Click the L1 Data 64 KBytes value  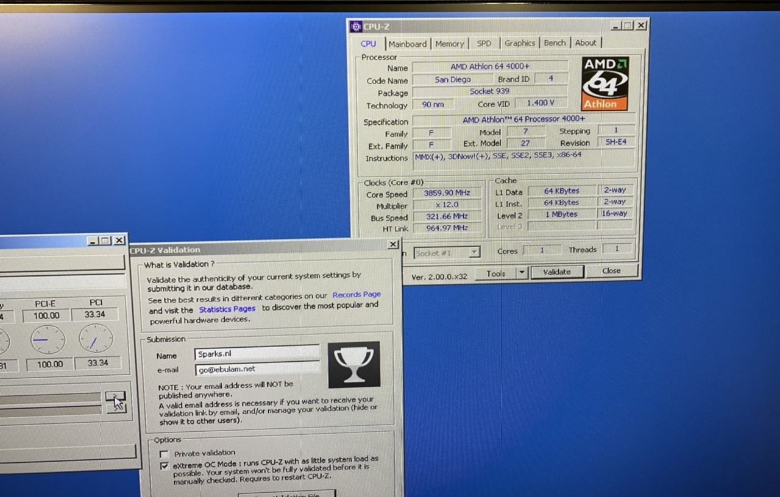pyautogui.click(x=562, y=191)
